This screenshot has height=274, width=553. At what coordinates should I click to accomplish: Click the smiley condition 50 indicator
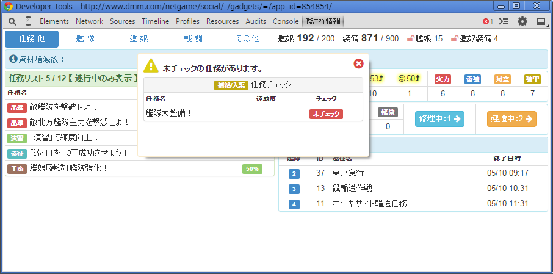(409, 78)
